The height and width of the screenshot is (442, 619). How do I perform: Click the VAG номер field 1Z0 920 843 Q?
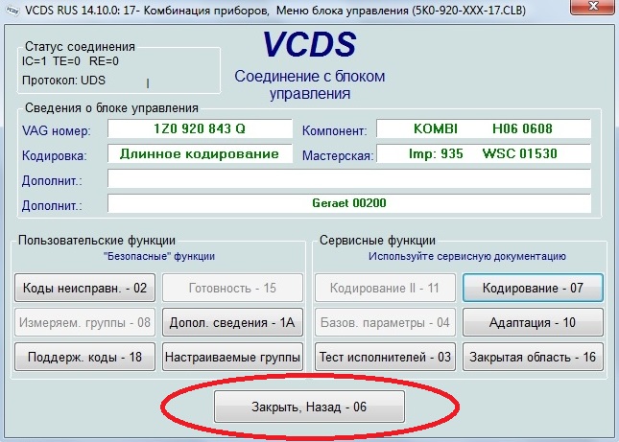pyautogui.click(x=200, y=128)
